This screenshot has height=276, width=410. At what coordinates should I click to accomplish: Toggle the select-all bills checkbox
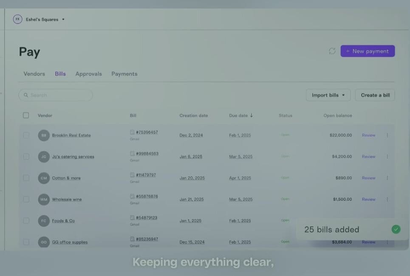pyautogui.click(x=26, y=115)
